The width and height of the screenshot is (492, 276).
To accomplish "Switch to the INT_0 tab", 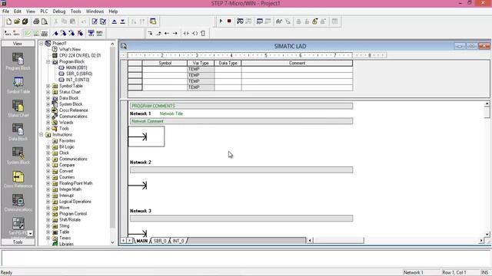I will [178, 241].
